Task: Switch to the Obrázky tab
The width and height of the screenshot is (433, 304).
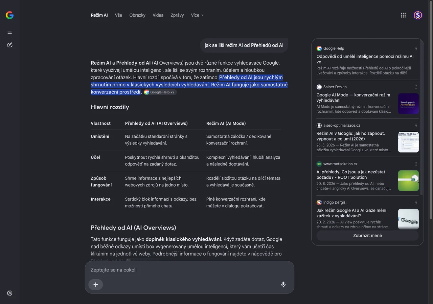Action: point(137,15)
